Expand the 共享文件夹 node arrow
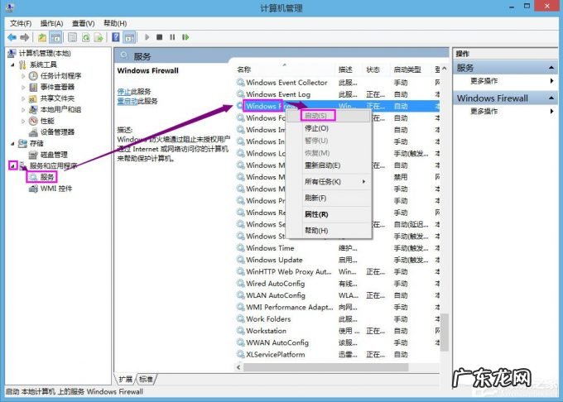The image size is (563, 402). (23, 98)
